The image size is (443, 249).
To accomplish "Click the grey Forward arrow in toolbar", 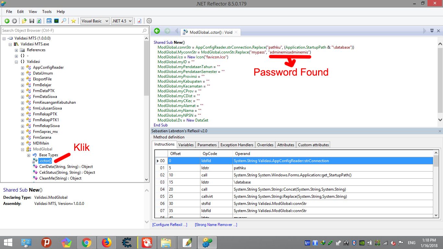I will [x=14, y=21].
